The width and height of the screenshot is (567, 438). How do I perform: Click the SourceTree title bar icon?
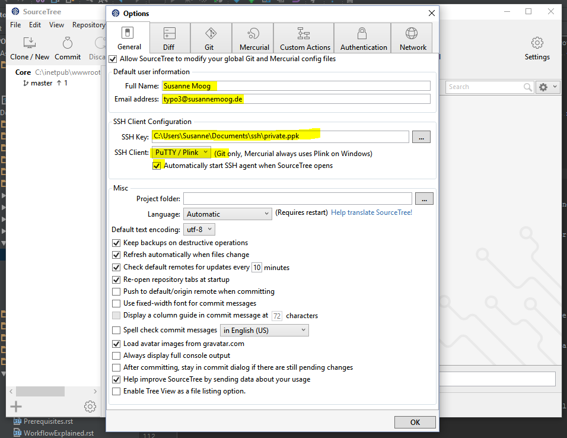(15, 12)
